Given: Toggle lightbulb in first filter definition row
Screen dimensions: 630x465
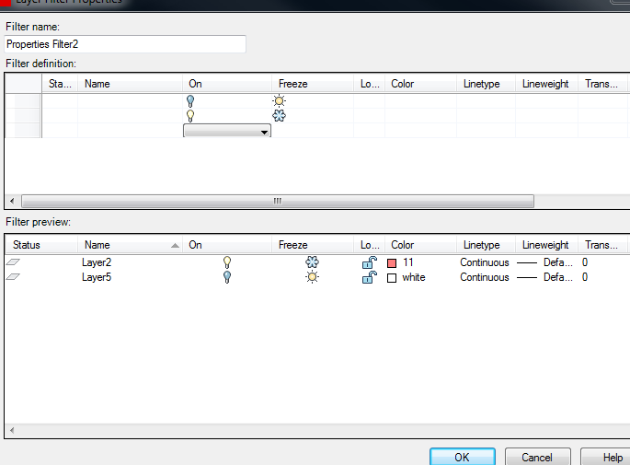Looking at the screenshot, I should (x=191, y=101).
